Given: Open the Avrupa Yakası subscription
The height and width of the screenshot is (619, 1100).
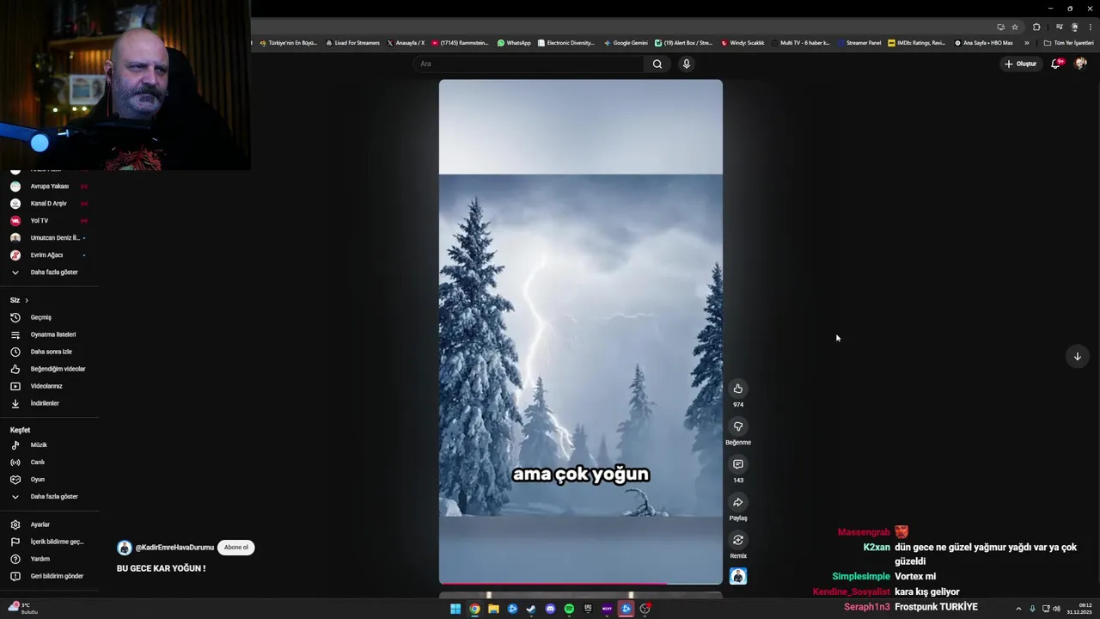Looking at the screenshot, I should [x=49, y=187].
